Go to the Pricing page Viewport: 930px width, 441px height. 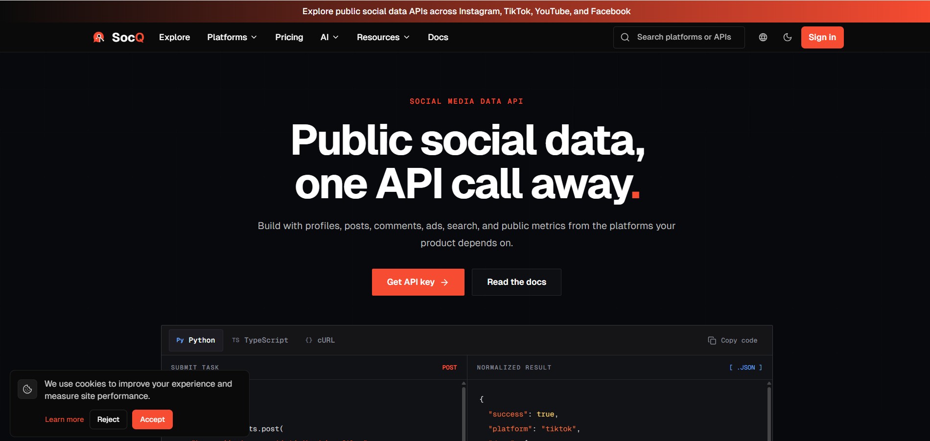point(289,37)
